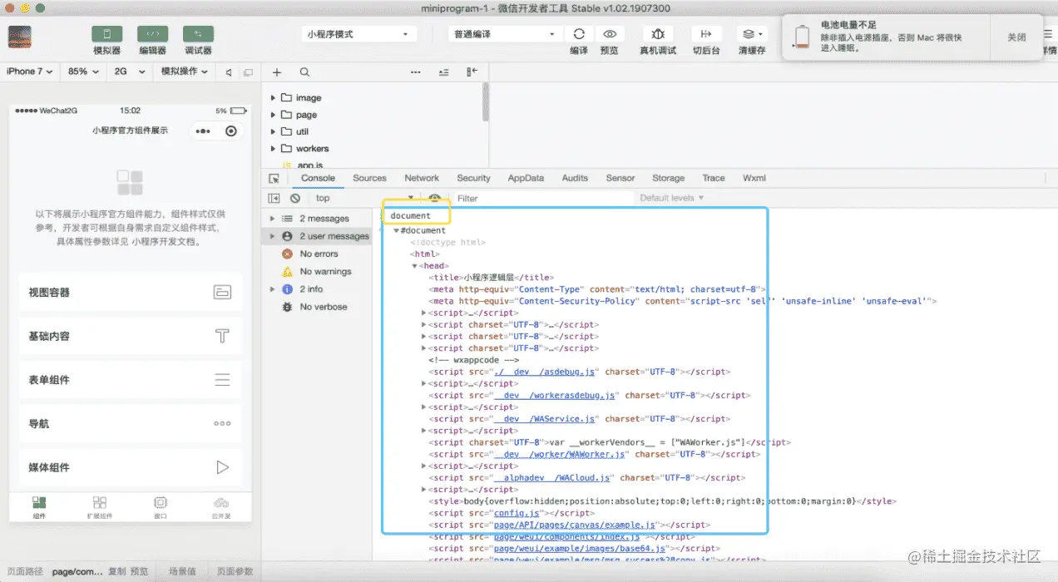Switch to the Audits tab
This screenshot has width=1058, height=582.
coord(575,178)
